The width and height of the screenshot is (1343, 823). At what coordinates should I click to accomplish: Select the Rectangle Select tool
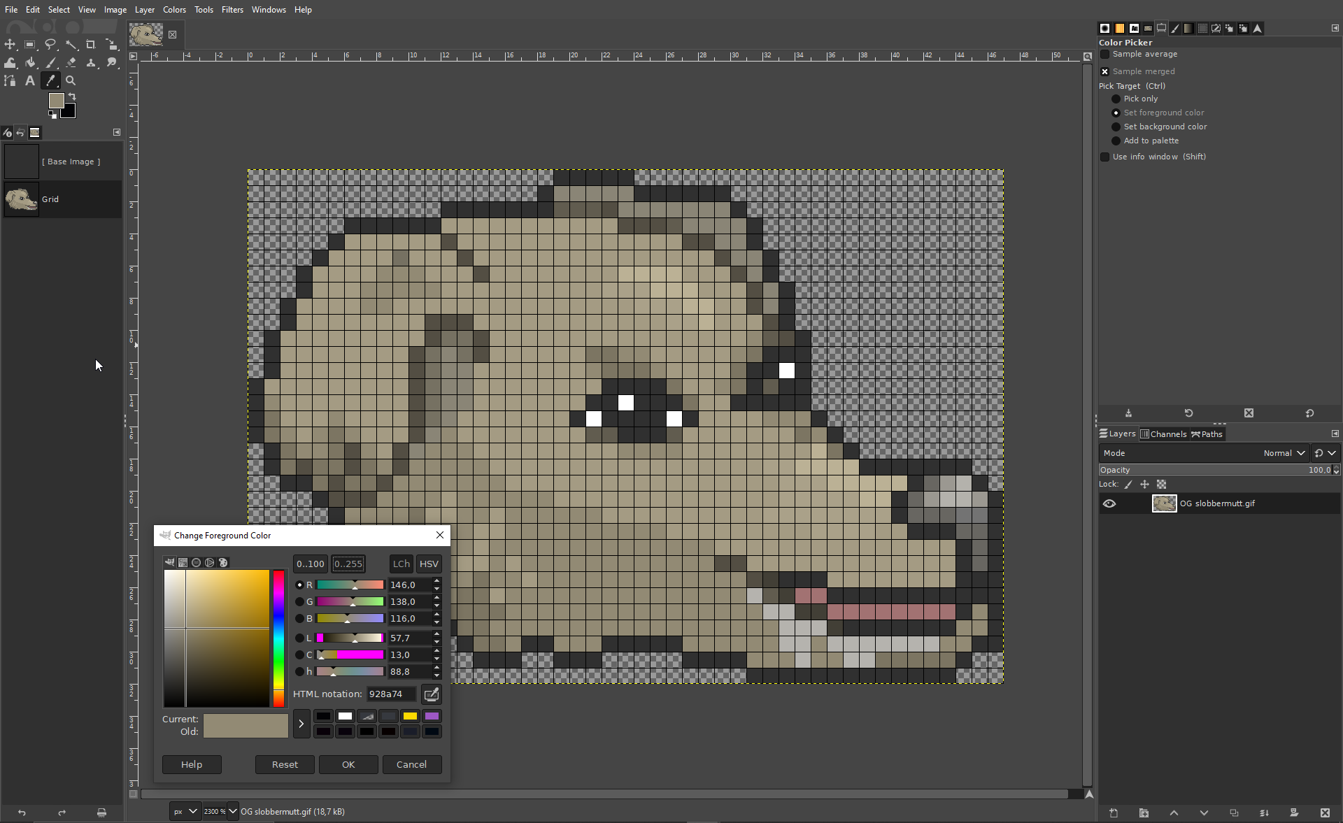30,44
